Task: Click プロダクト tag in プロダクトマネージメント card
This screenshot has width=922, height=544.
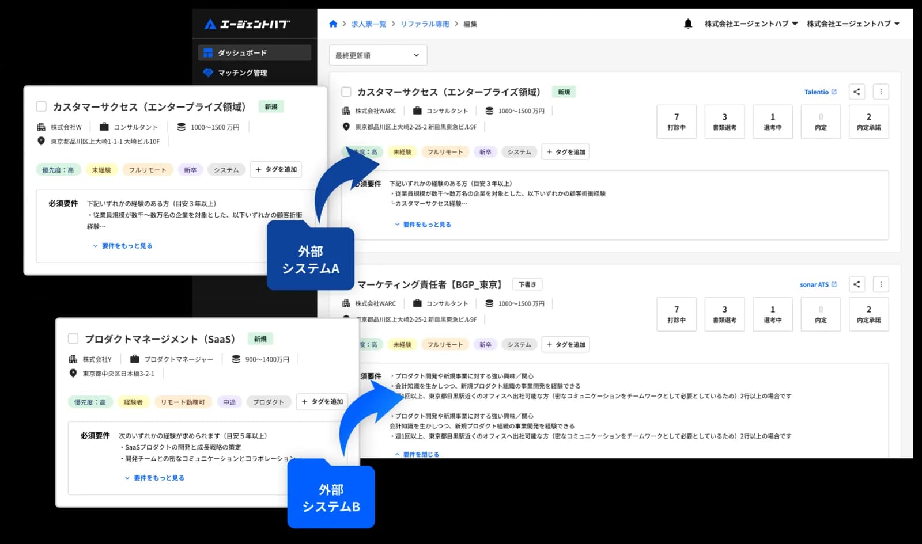Action: tap(269, 402)
